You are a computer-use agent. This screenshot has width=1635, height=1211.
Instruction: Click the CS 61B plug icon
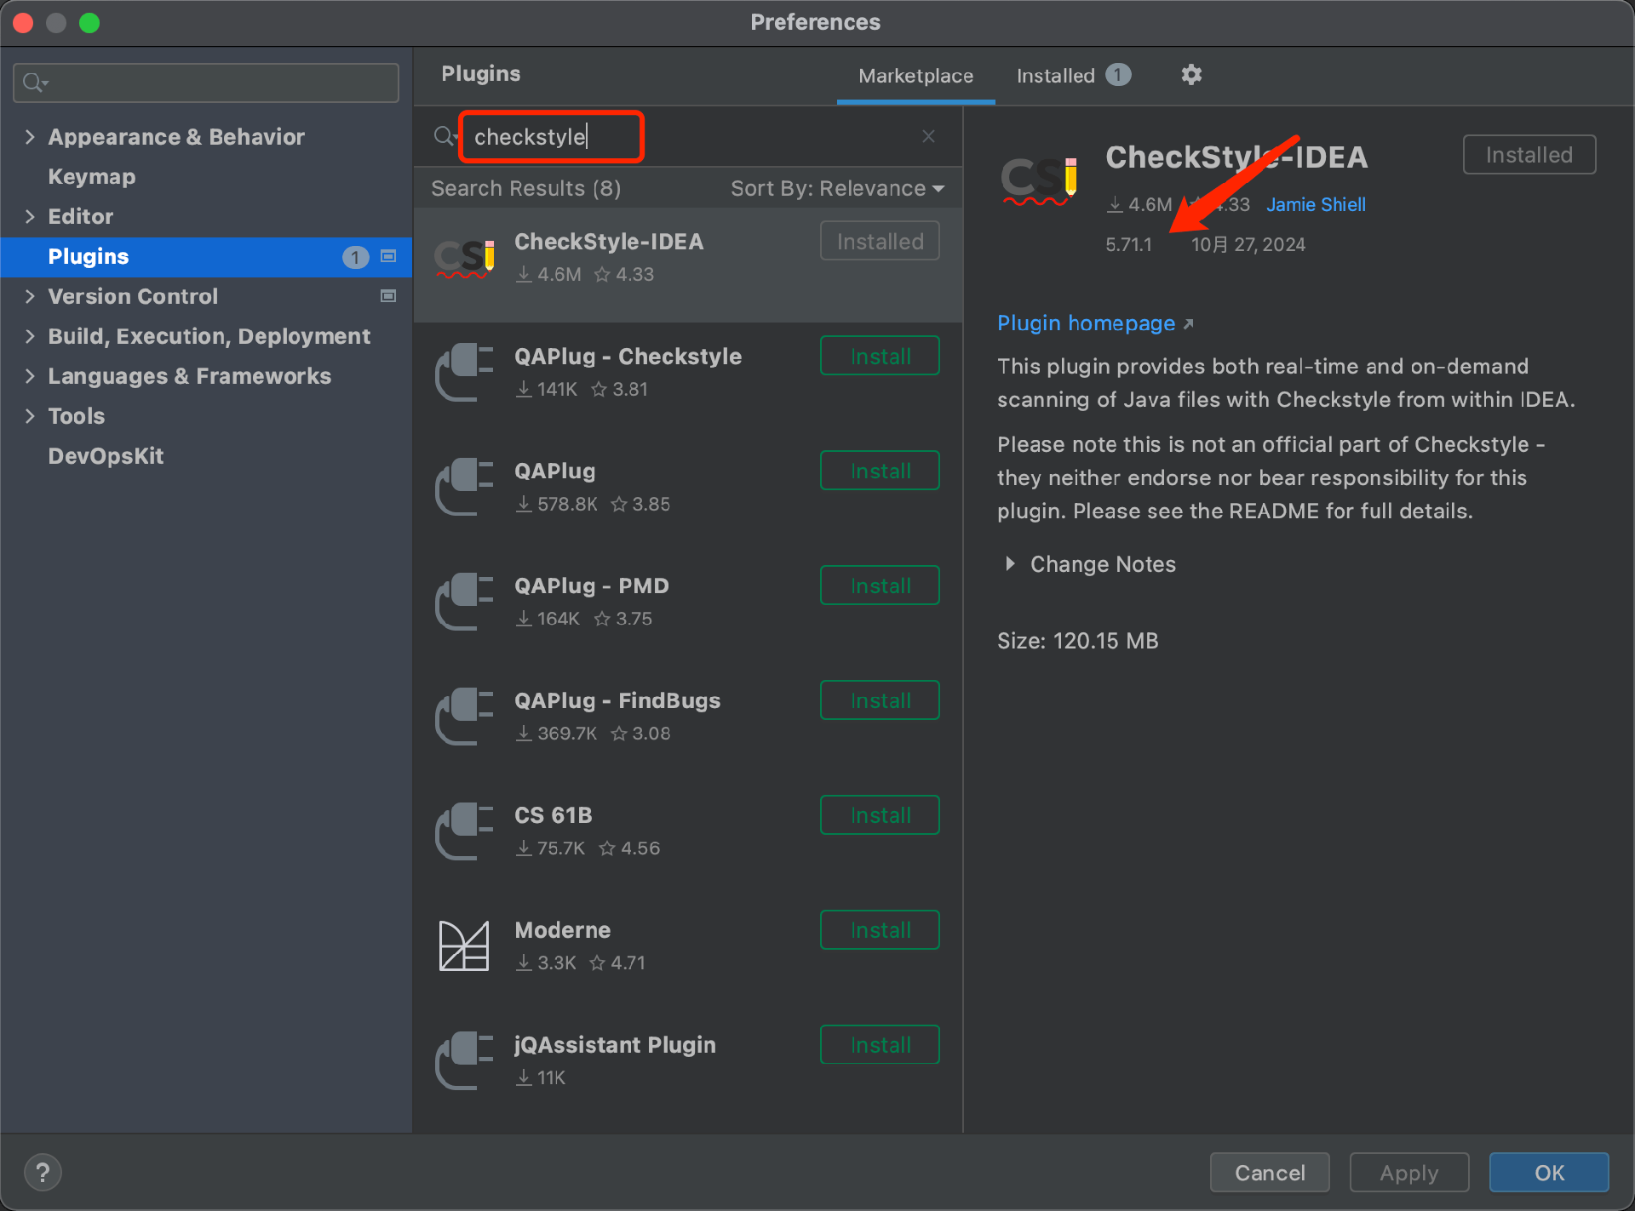464,831
